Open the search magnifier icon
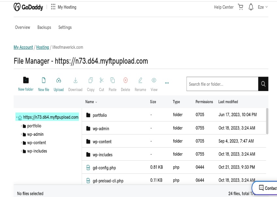This screenshot has height=197, width=277. pyautogui.click(x=263, y=84)
